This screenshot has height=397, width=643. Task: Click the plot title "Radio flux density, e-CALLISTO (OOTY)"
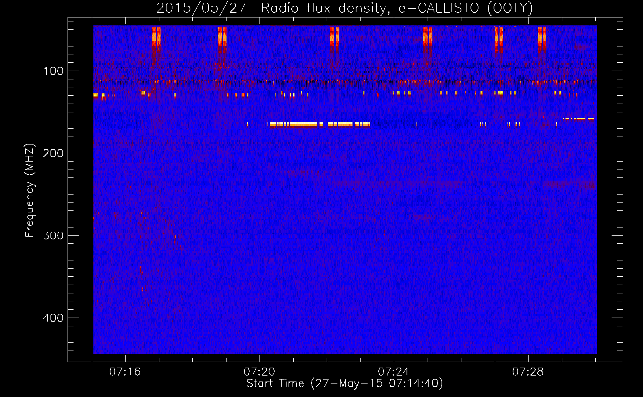pyautogui.click(x=397, y=8)
